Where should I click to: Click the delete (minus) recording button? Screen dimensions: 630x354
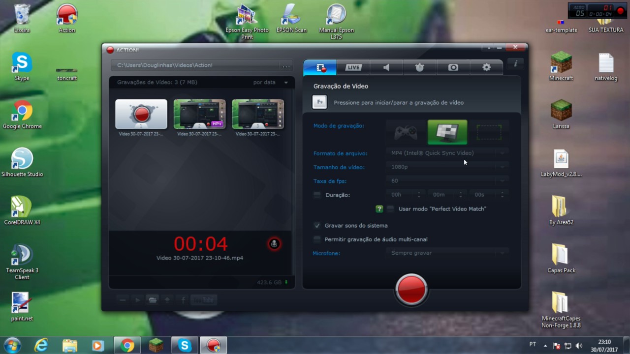tap(123, 300)
